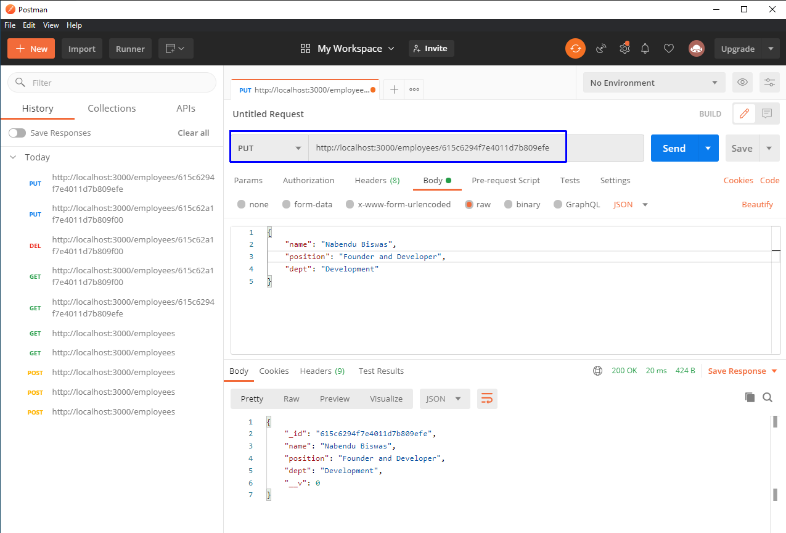Open the Help menu

[74, 25]
